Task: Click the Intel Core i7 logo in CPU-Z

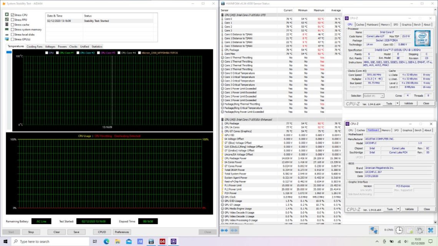Action: pos(423,38)
